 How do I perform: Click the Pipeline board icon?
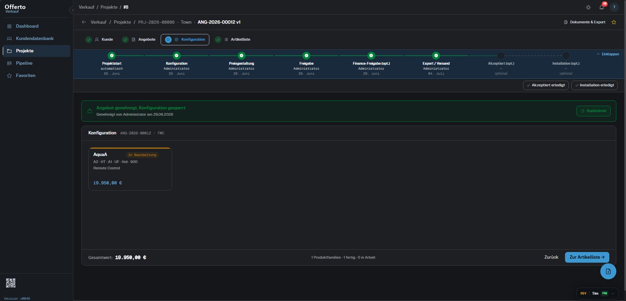point(9,63)
